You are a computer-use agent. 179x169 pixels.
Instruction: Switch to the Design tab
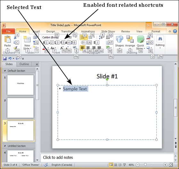click(x=51, y=31)
